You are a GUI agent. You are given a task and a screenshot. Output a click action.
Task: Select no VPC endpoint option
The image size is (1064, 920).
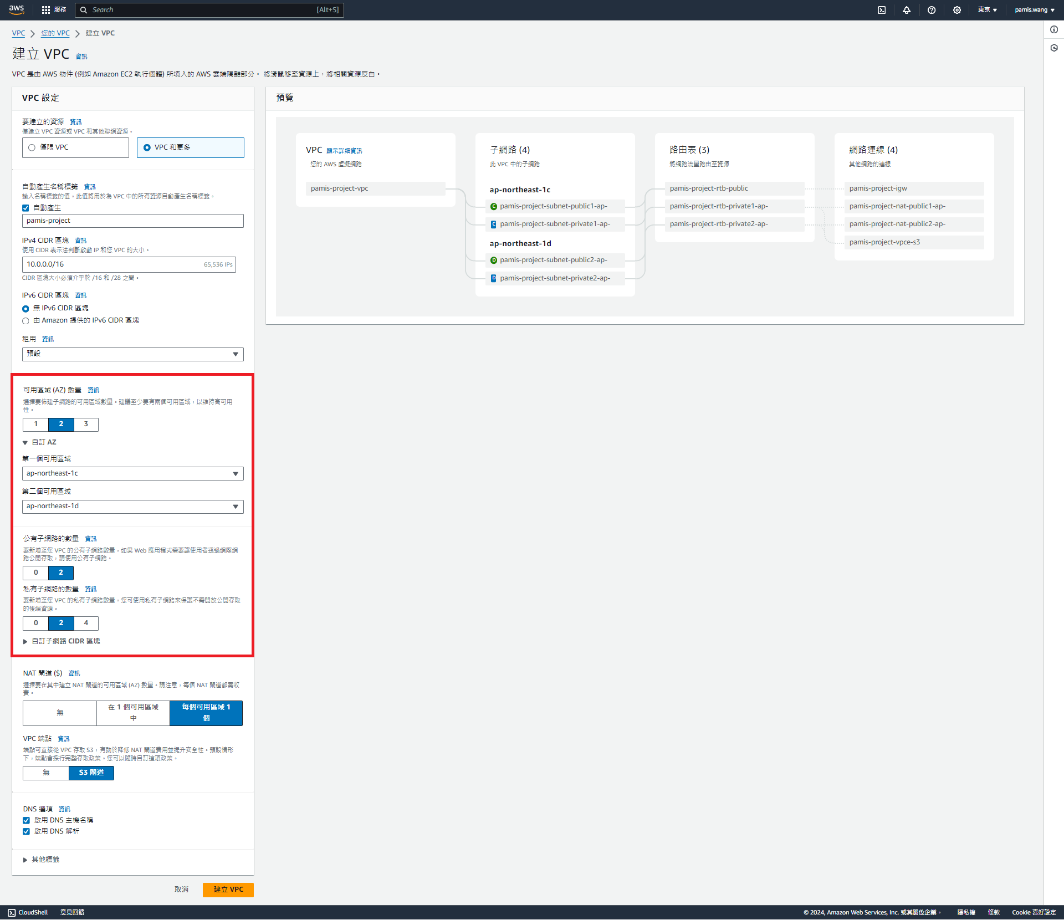(46, 773)
